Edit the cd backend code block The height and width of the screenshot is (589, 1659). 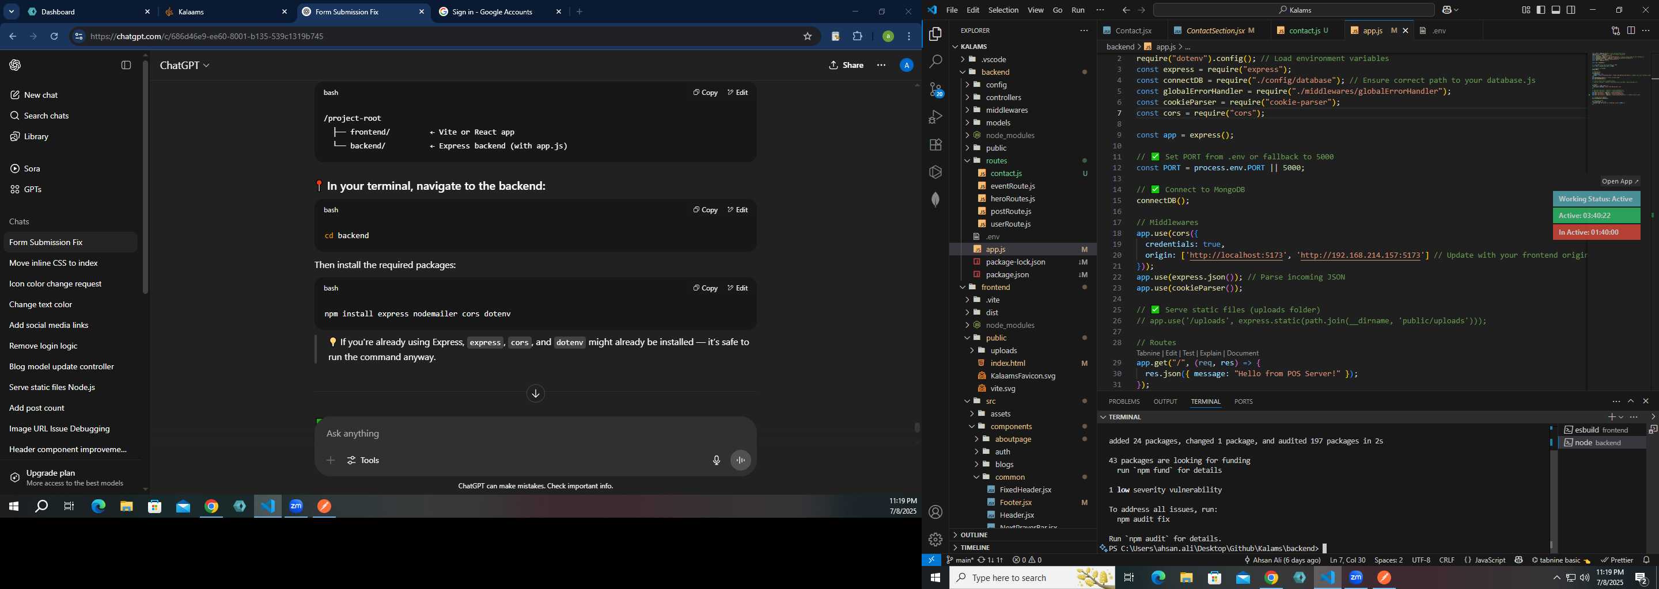(737, 209)
